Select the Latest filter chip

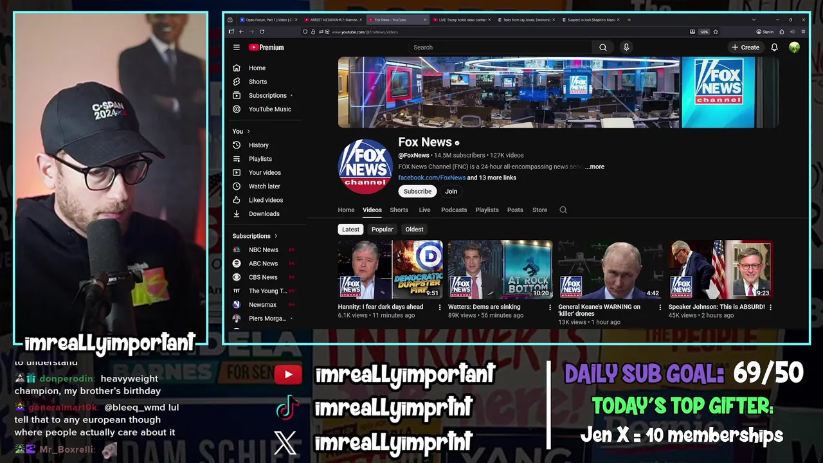(350, 230)
